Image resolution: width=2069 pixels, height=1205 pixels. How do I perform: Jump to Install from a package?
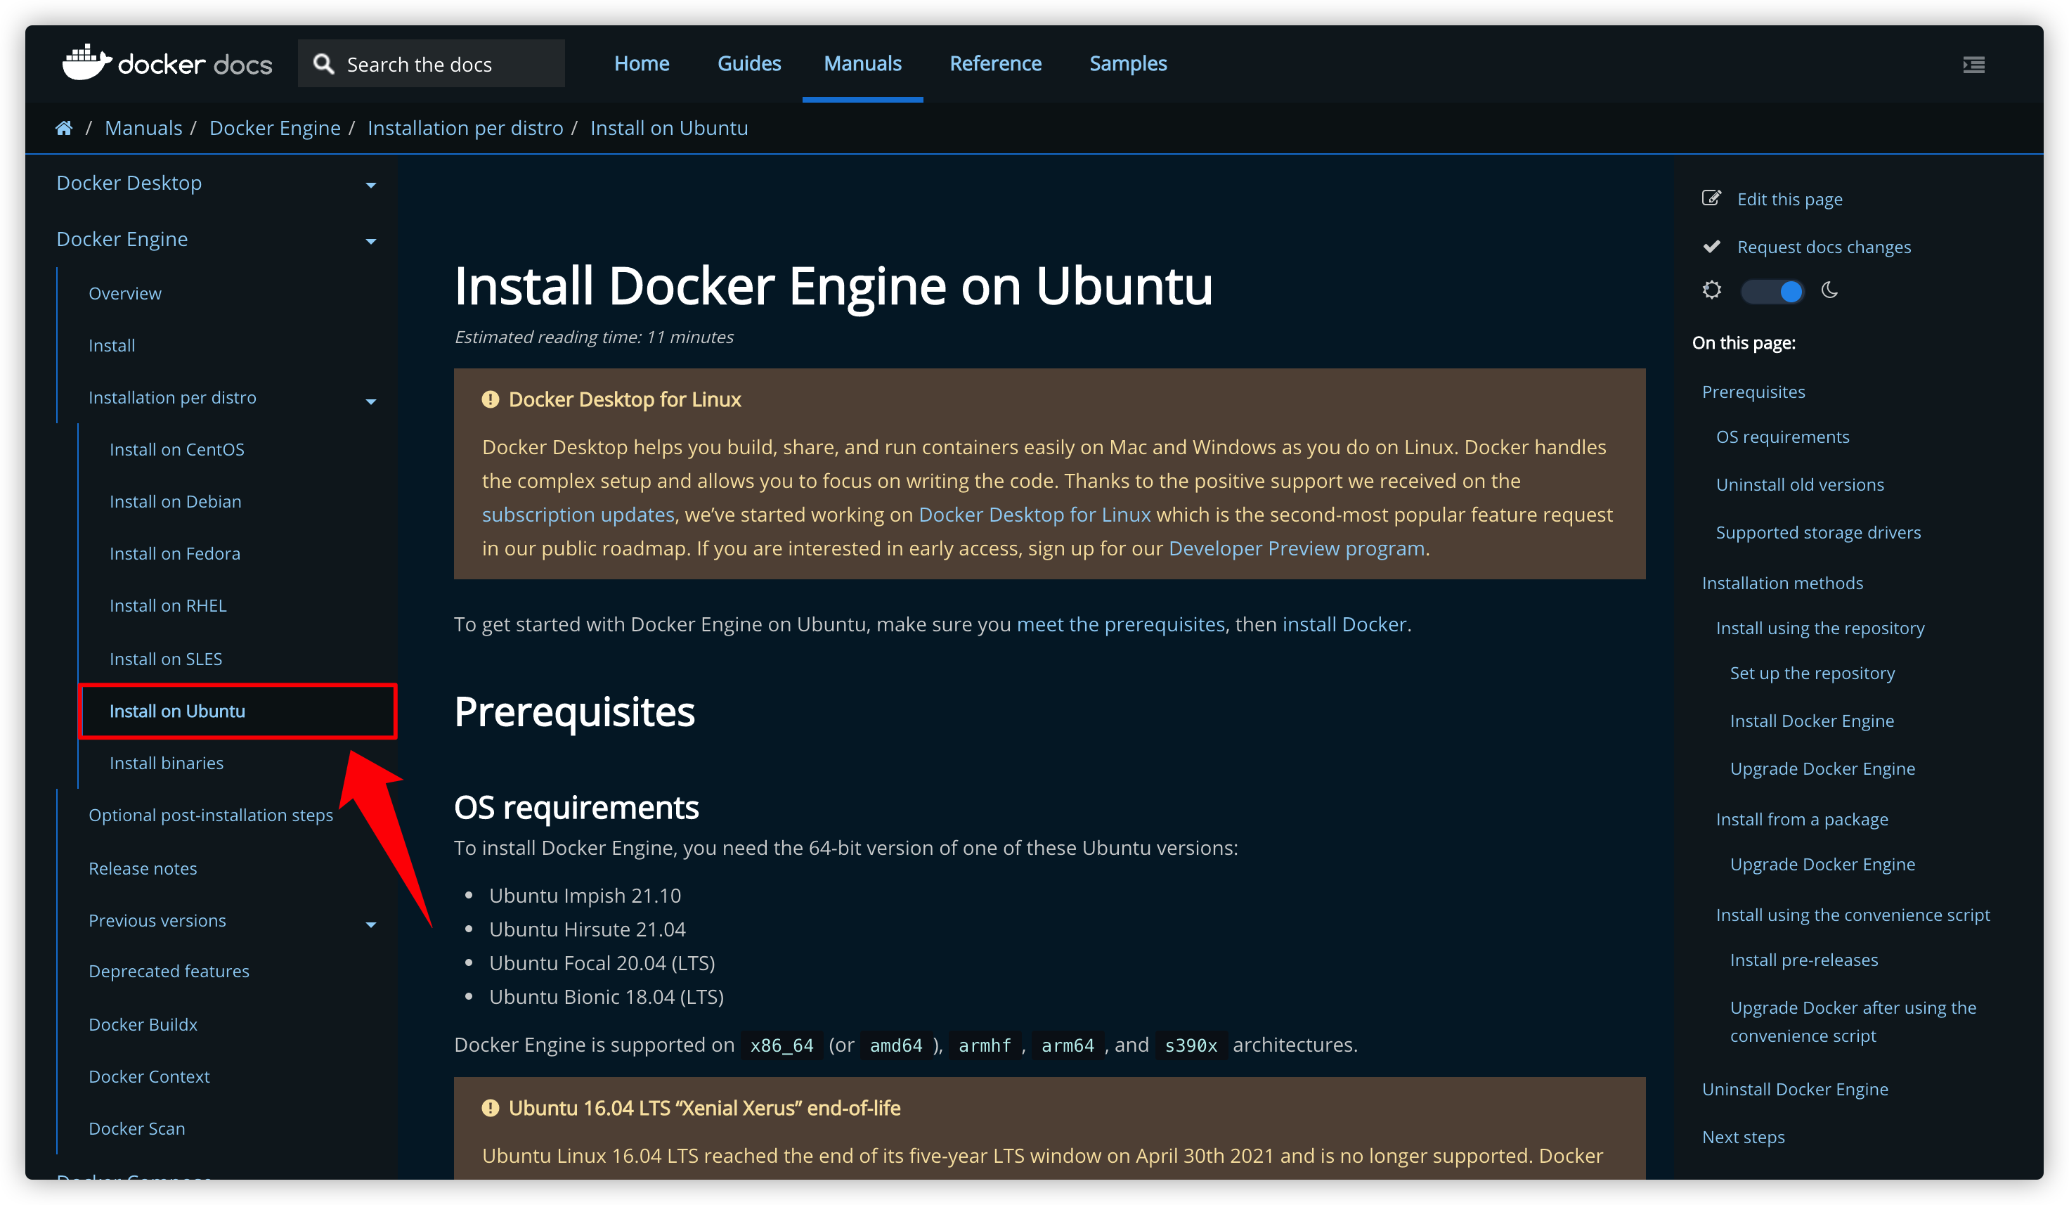coord(1802,820)
